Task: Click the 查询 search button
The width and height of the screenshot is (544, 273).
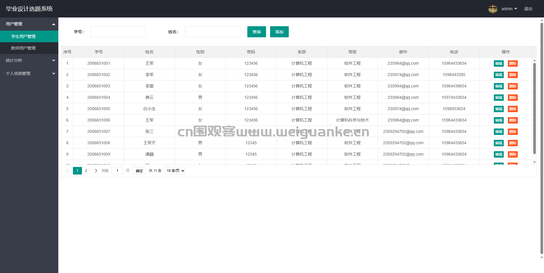Action: pos(257,32)
